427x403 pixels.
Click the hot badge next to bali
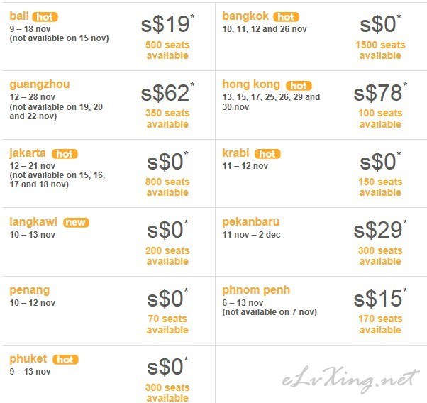(45, 17)
